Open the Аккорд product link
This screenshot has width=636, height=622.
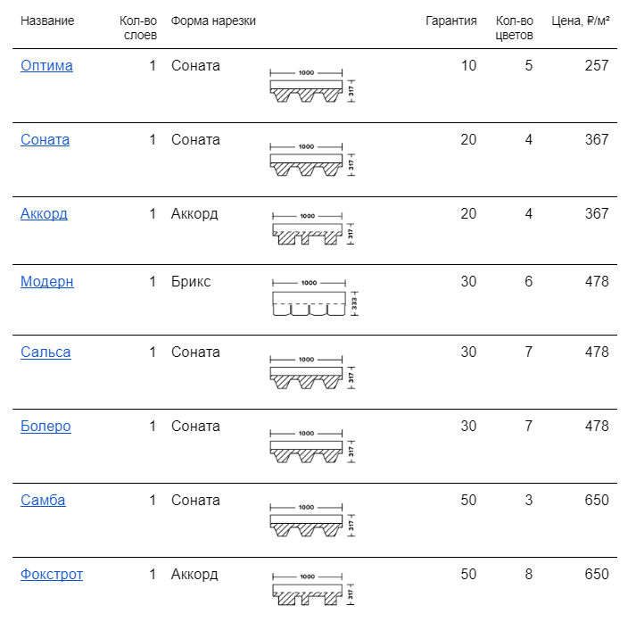coord(44,214)
